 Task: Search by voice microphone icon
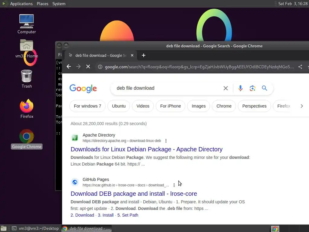click(x=240, y=88)
